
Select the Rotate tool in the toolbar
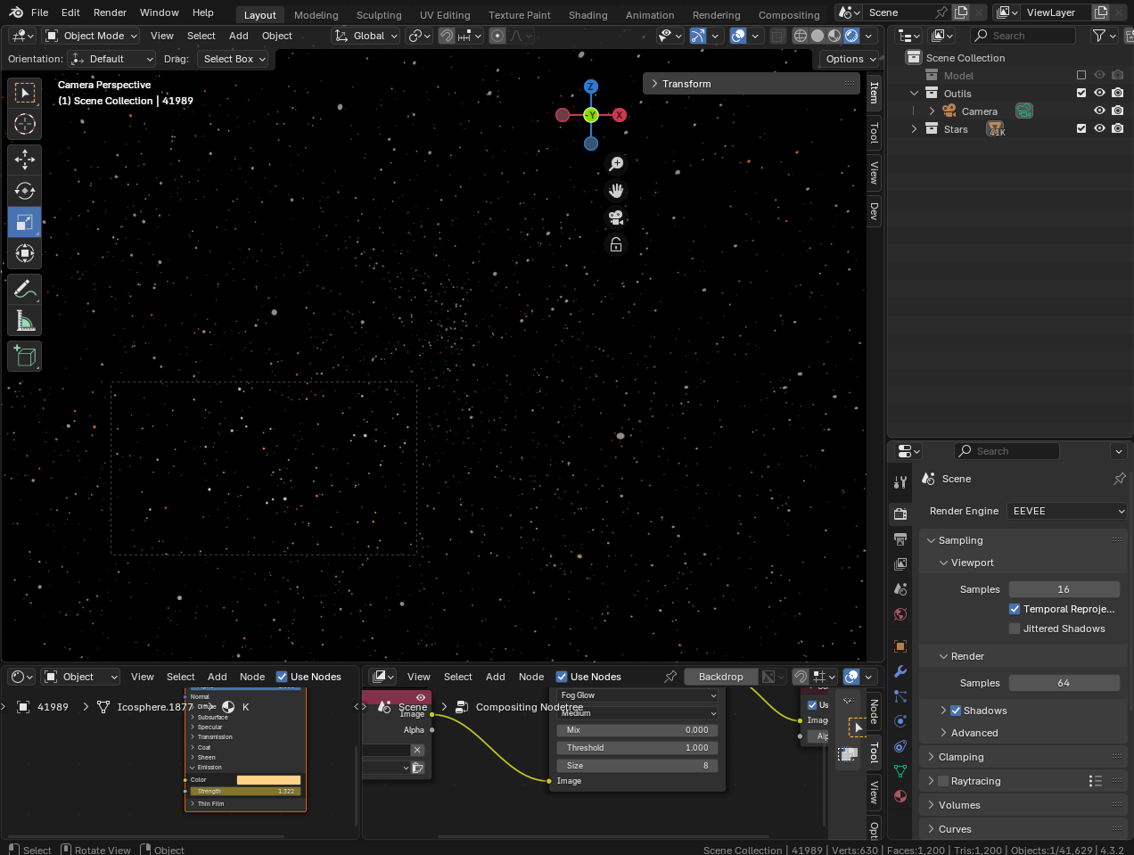(24, 190)
